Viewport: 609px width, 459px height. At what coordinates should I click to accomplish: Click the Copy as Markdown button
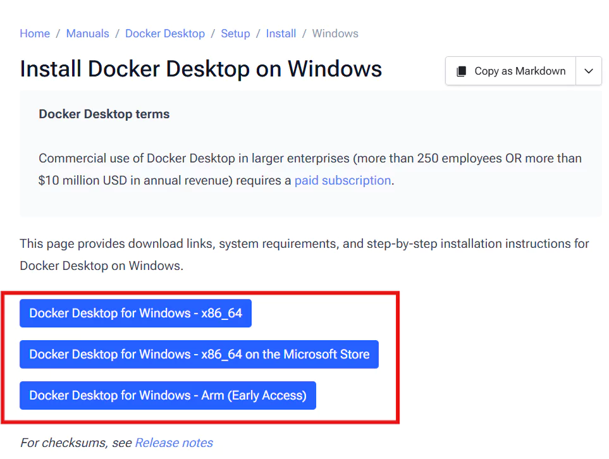tap(510, 71)
